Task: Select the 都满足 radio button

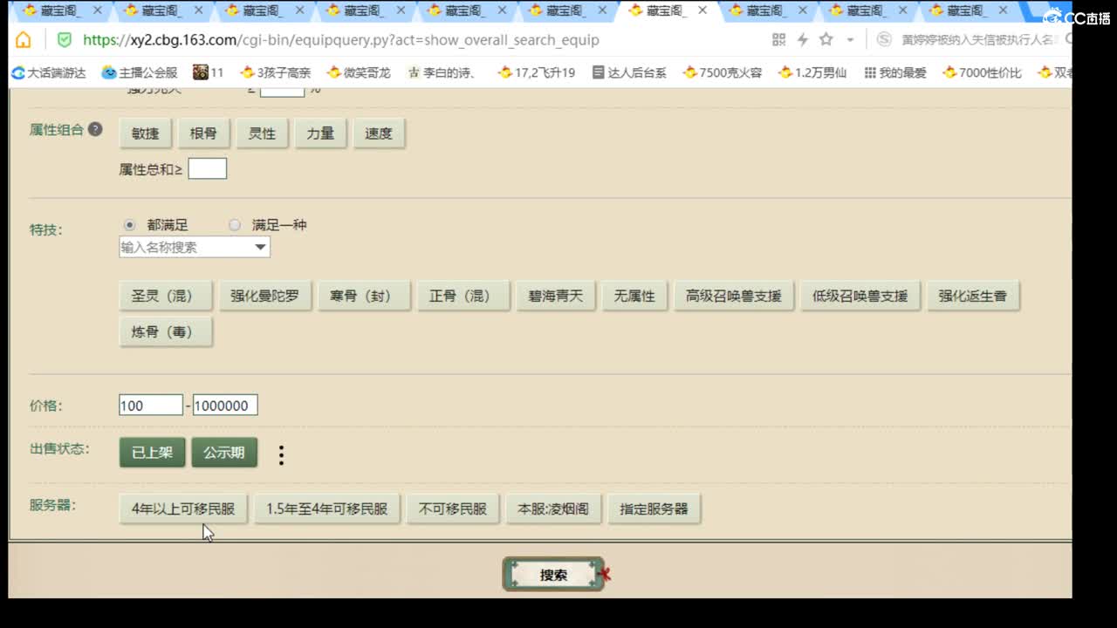Action: [x=130, y=224]
